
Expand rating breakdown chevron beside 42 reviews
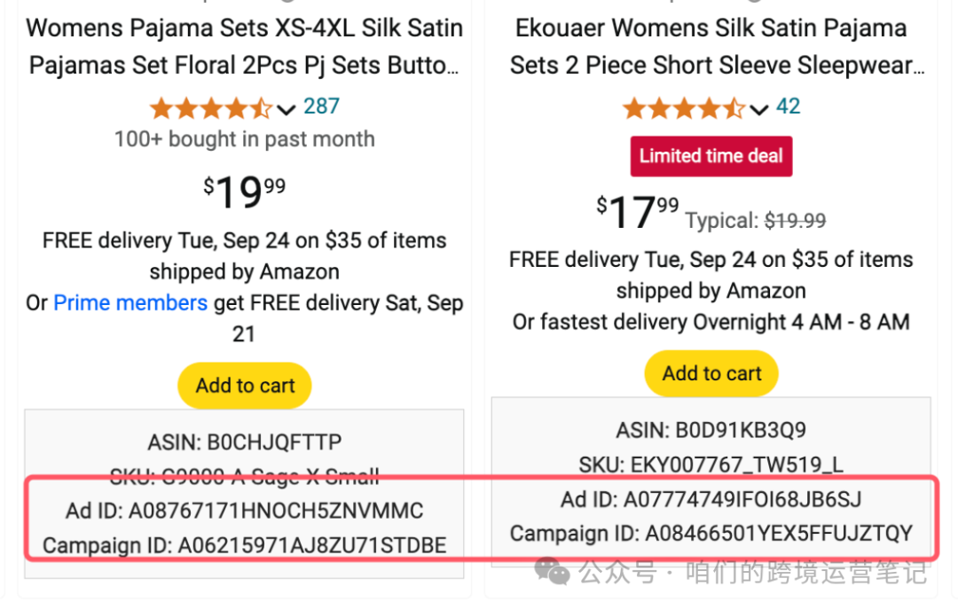click(x=758, y=110)
